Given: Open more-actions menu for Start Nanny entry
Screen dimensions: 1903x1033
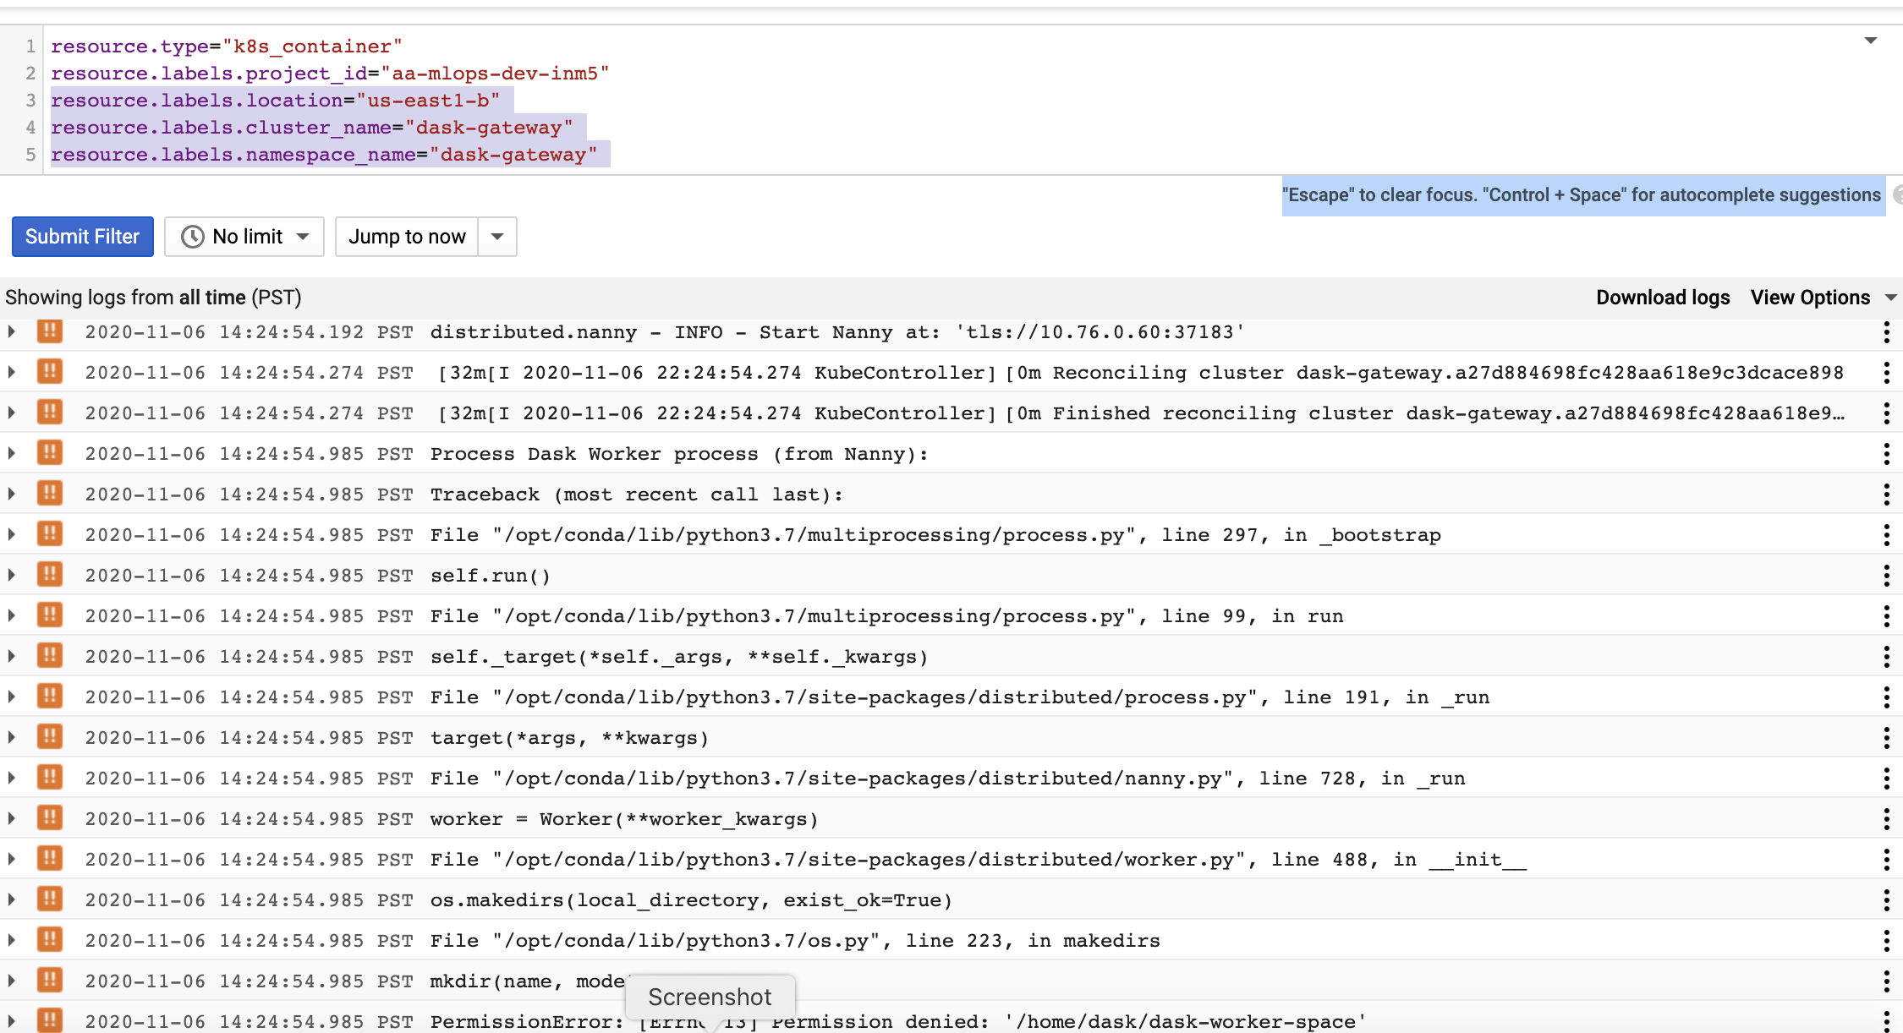Looking at the screenshot, I should [1886, 332].
